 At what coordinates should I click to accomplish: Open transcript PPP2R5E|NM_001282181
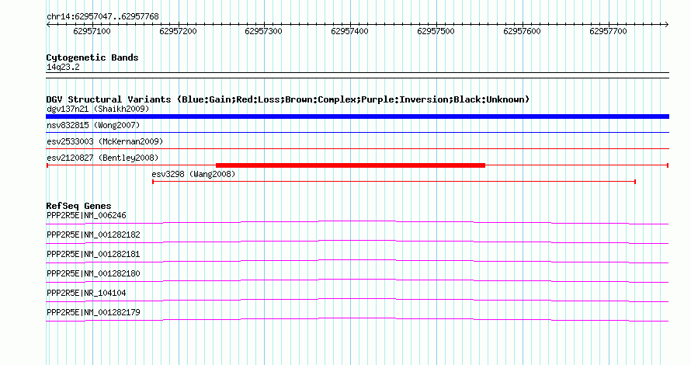pyautogui.click(x=93, y=255)
